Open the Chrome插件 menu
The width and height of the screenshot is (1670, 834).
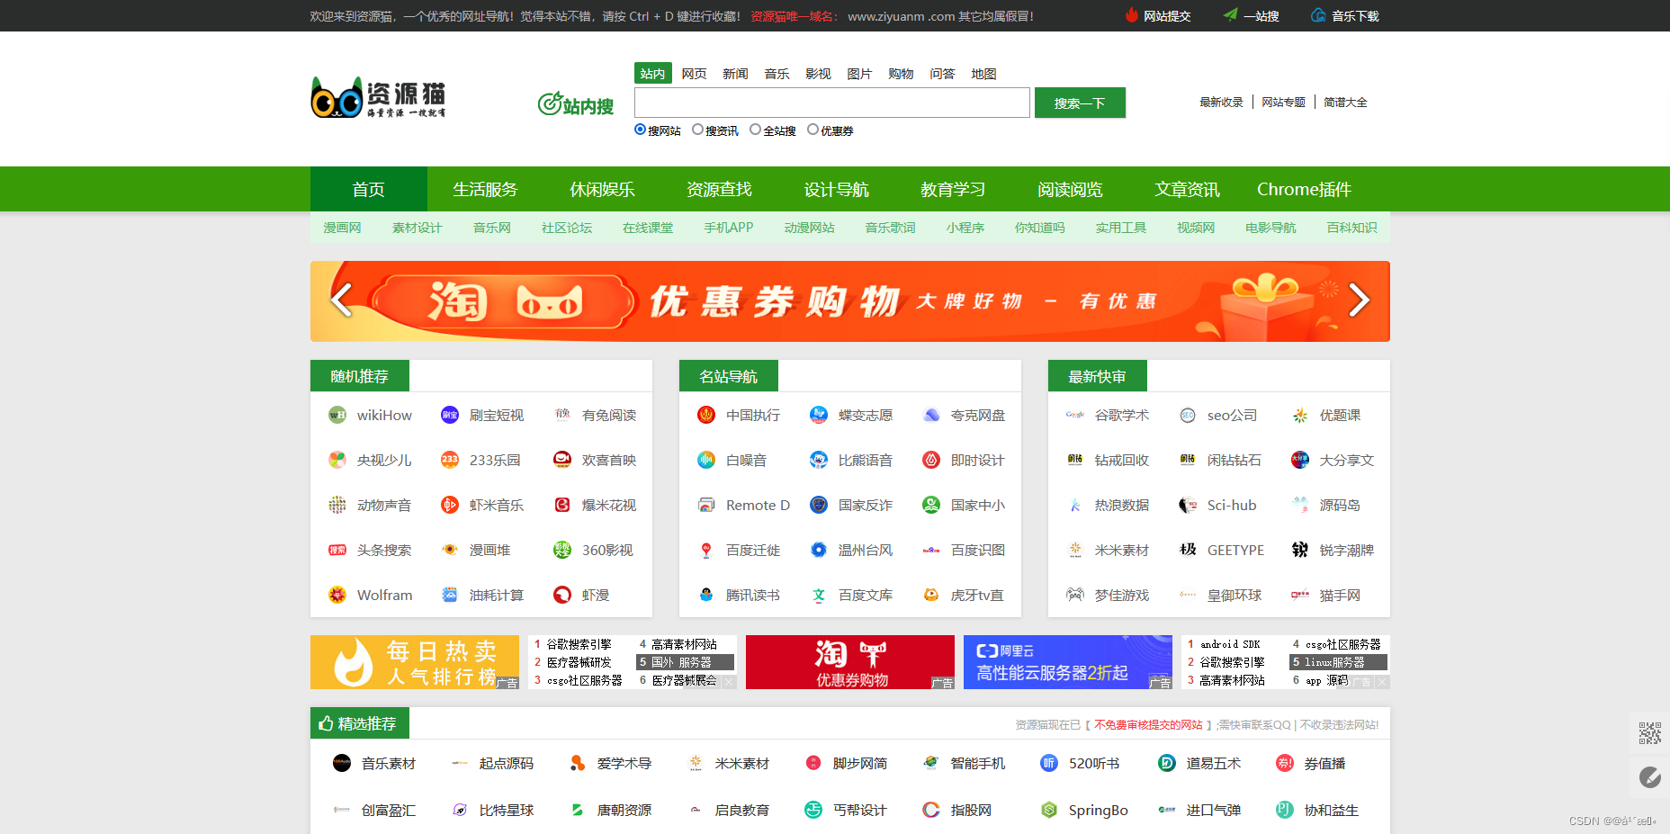[x=1305, y=189]
